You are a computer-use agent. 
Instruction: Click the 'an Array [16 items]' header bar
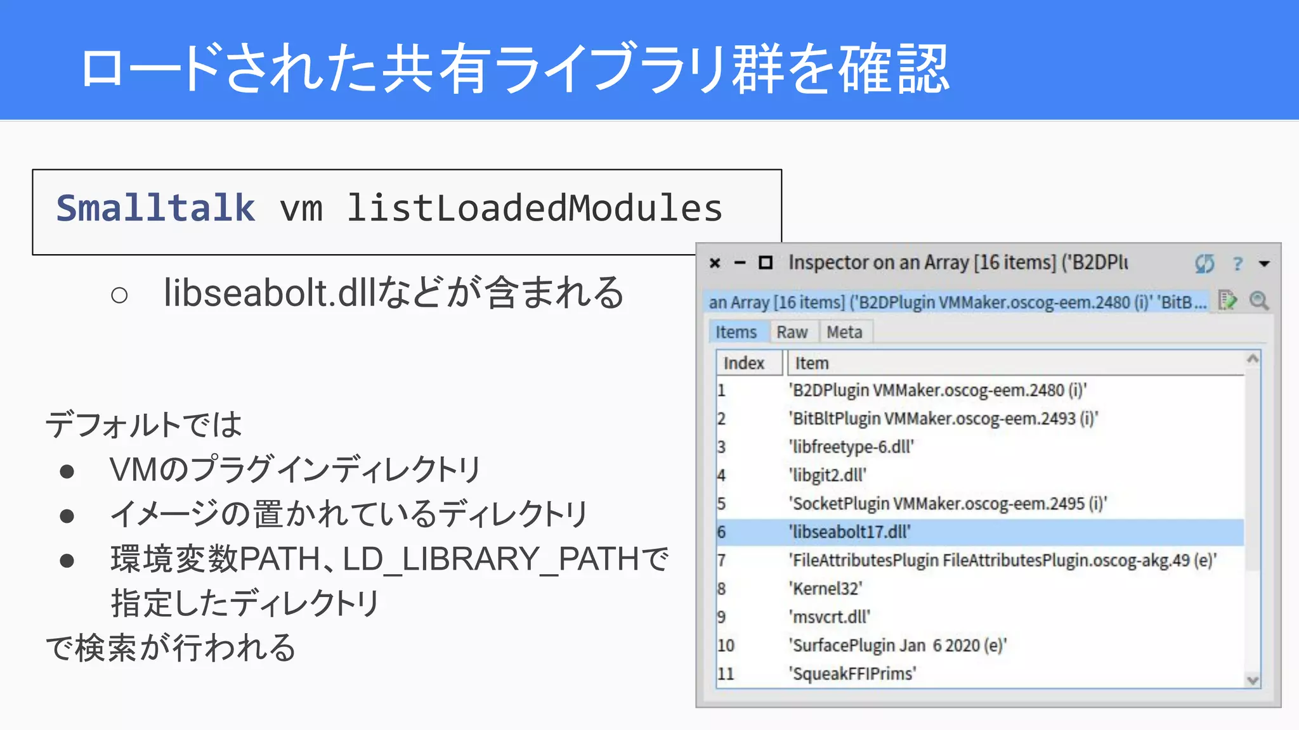click(x=958, y=302)
